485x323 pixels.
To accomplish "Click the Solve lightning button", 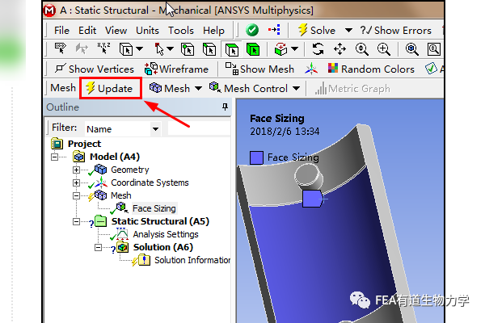I will (x=316, y=31).
